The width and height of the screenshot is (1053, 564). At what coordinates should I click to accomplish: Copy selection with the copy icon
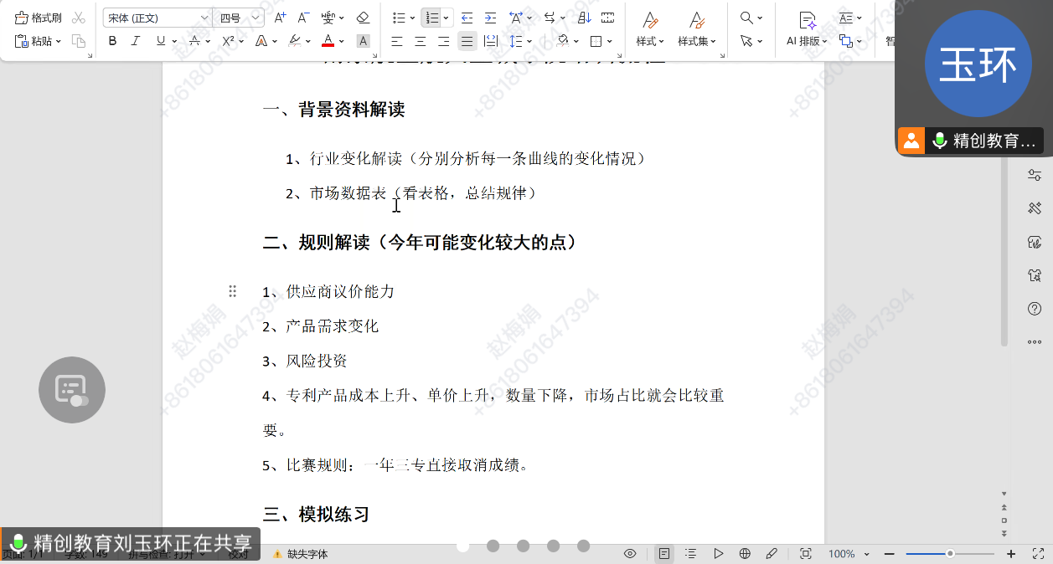[79, 41]
